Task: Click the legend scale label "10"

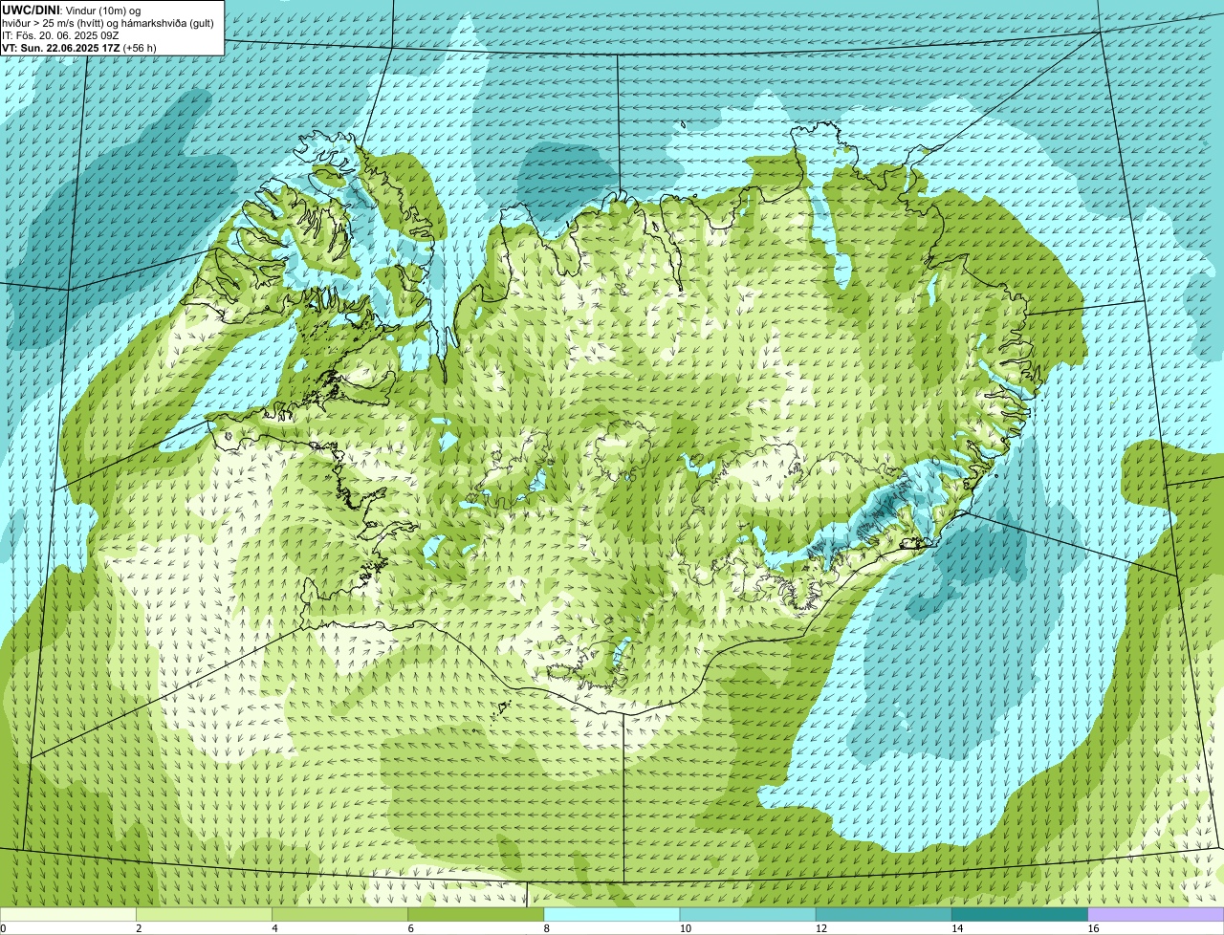Action: point(685,928)
